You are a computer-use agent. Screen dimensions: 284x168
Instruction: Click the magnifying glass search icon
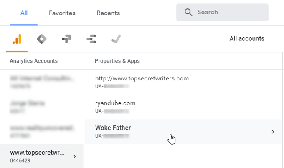(188, 13)
